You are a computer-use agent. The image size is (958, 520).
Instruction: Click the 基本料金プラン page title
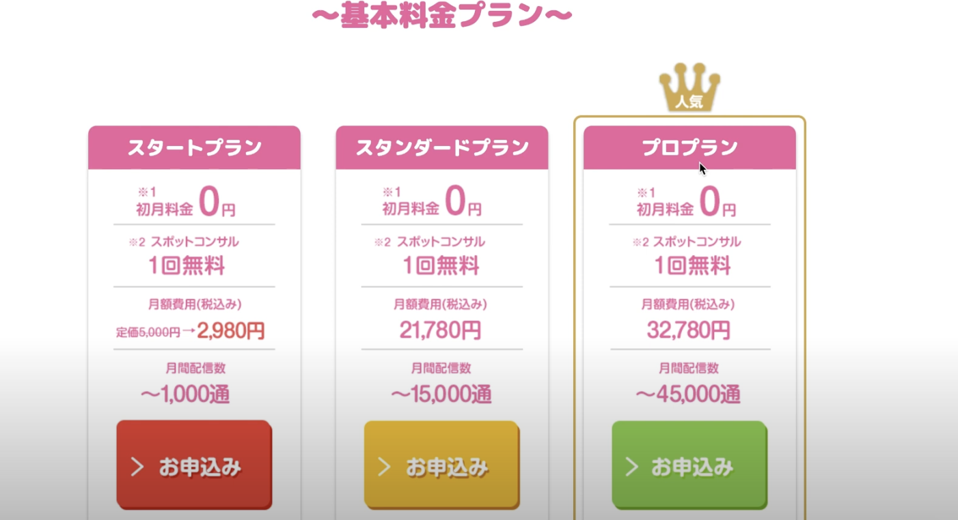pyautogui.click(x=442, y=15)
